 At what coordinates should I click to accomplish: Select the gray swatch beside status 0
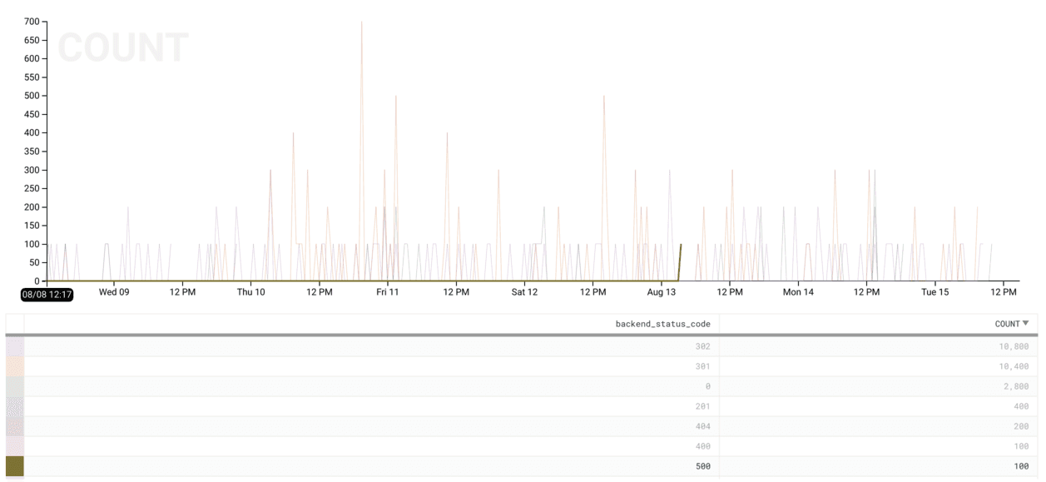[x=15, y=386]
